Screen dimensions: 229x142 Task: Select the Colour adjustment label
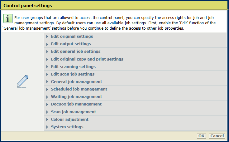point(69,119)
